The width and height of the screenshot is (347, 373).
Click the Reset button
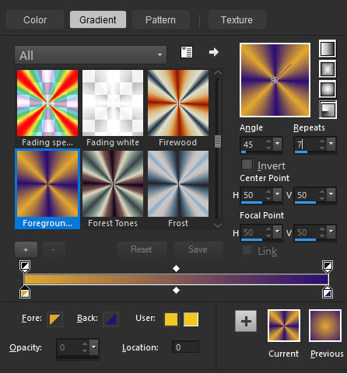pos(142,249)
